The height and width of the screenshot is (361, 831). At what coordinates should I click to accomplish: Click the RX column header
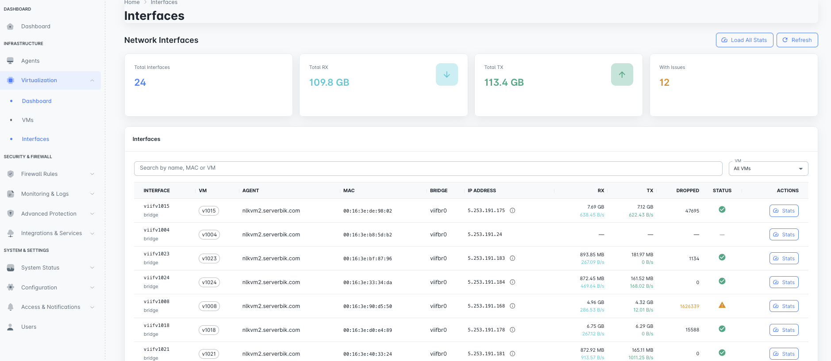601,191
